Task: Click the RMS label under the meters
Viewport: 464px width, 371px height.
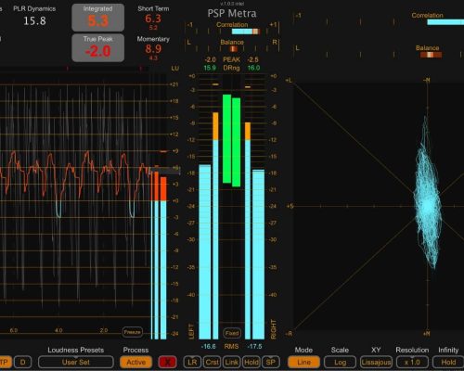Action: (x=231, y=347)
